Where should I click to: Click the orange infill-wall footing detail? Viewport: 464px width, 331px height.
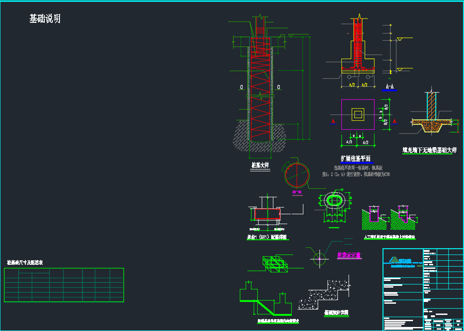point(431,112)
